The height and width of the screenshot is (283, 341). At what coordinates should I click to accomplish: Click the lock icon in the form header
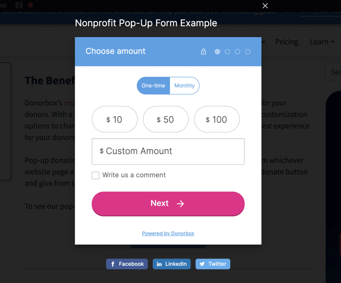(x=203, y=52)
